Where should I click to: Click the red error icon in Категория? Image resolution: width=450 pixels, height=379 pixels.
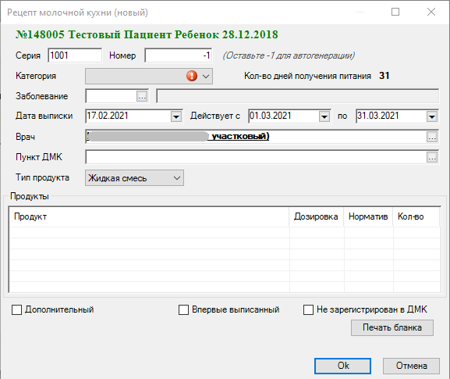(x=192, y=76)
